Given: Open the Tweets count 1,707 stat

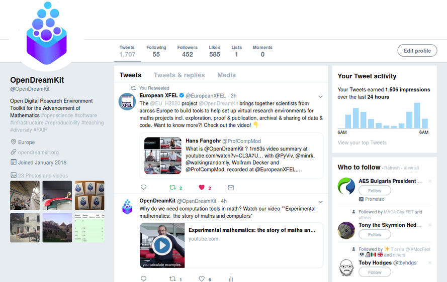Looking at the screenshot, I should (x=127, y=51).
